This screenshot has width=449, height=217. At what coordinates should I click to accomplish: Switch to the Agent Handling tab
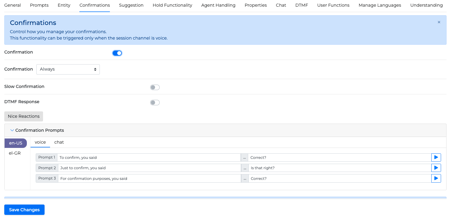coord(218,5)
